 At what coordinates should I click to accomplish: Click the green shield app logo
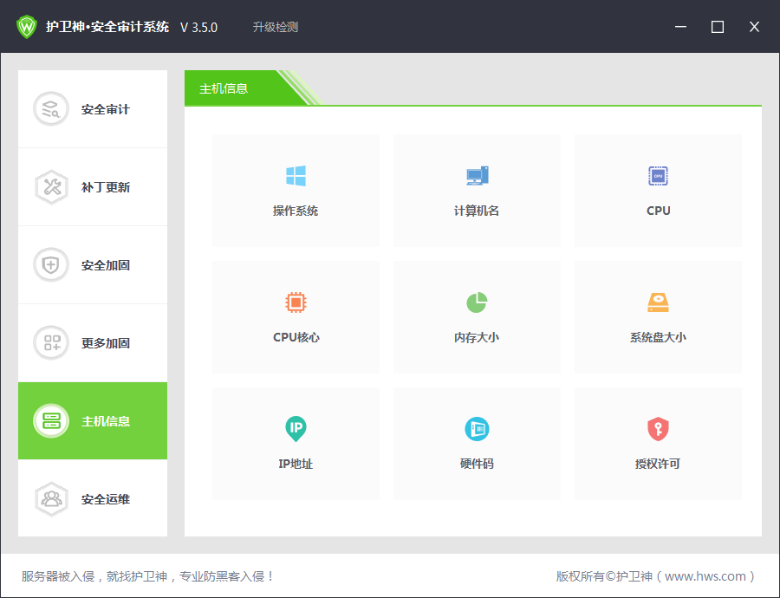26,27
